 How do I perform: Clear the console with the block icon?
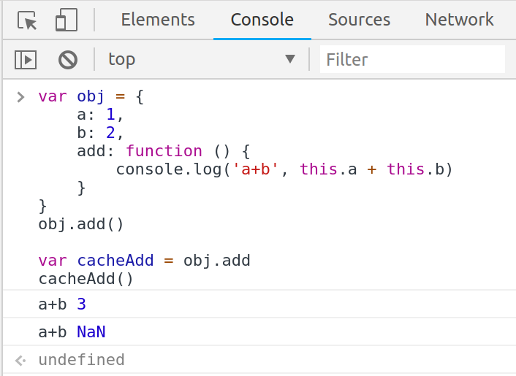pos(68,59)
